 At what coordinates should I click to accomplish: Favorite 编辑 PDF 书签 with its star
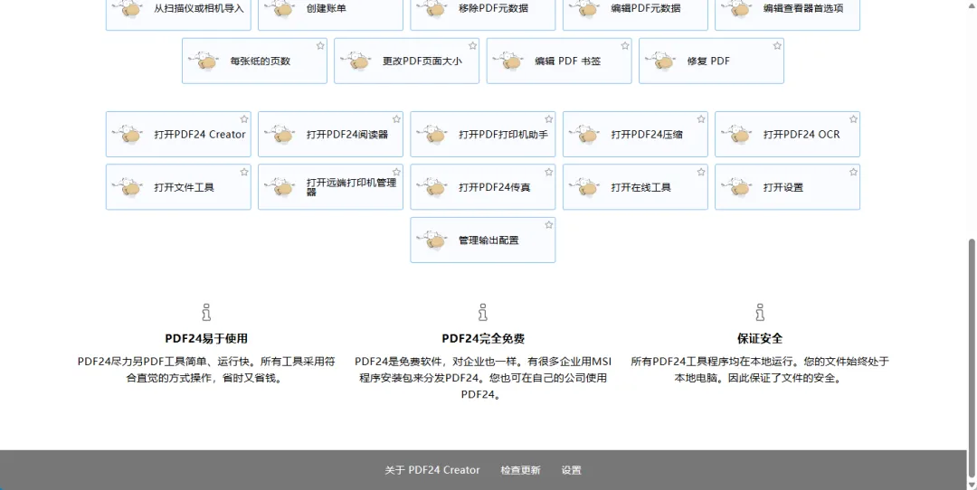[x=625, y=45]
